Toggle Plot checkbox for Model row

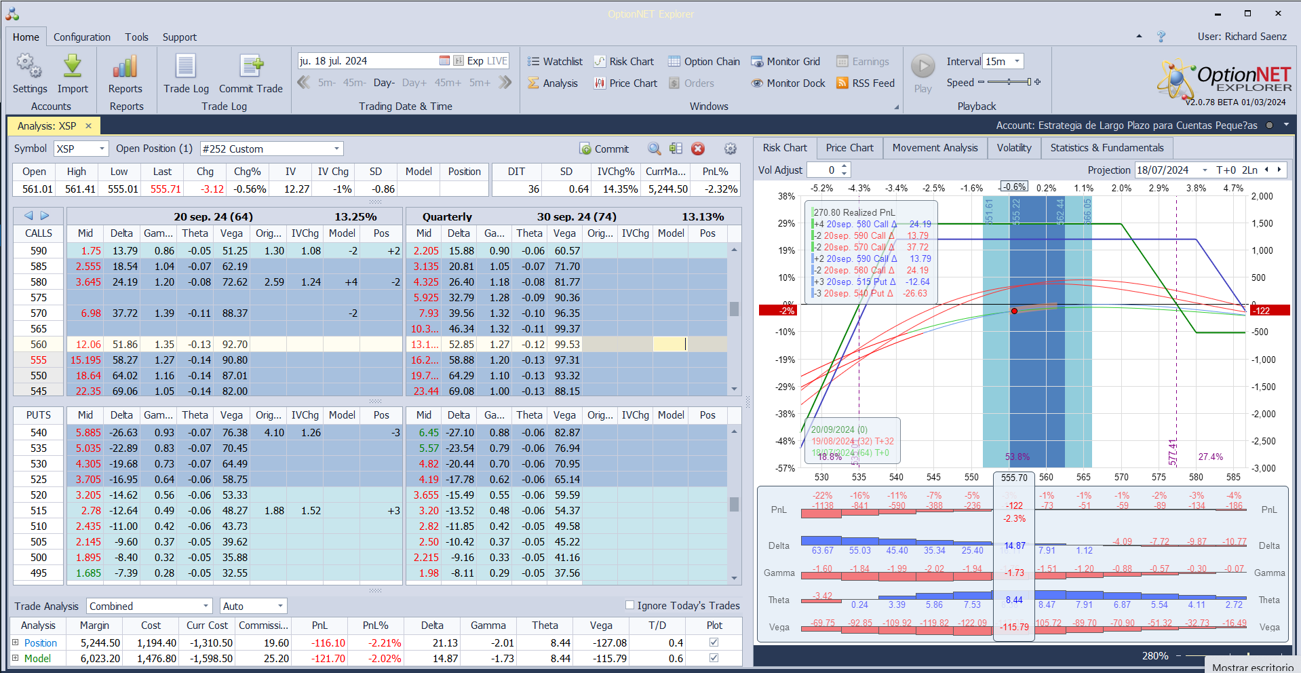pos(714,657)
